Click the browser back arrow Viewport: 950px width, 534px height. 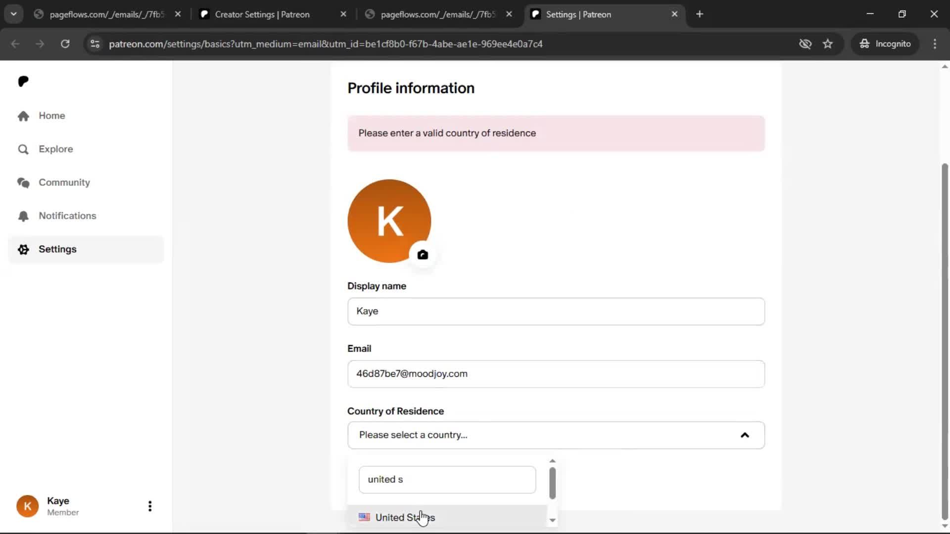click(x=15, y=44)
